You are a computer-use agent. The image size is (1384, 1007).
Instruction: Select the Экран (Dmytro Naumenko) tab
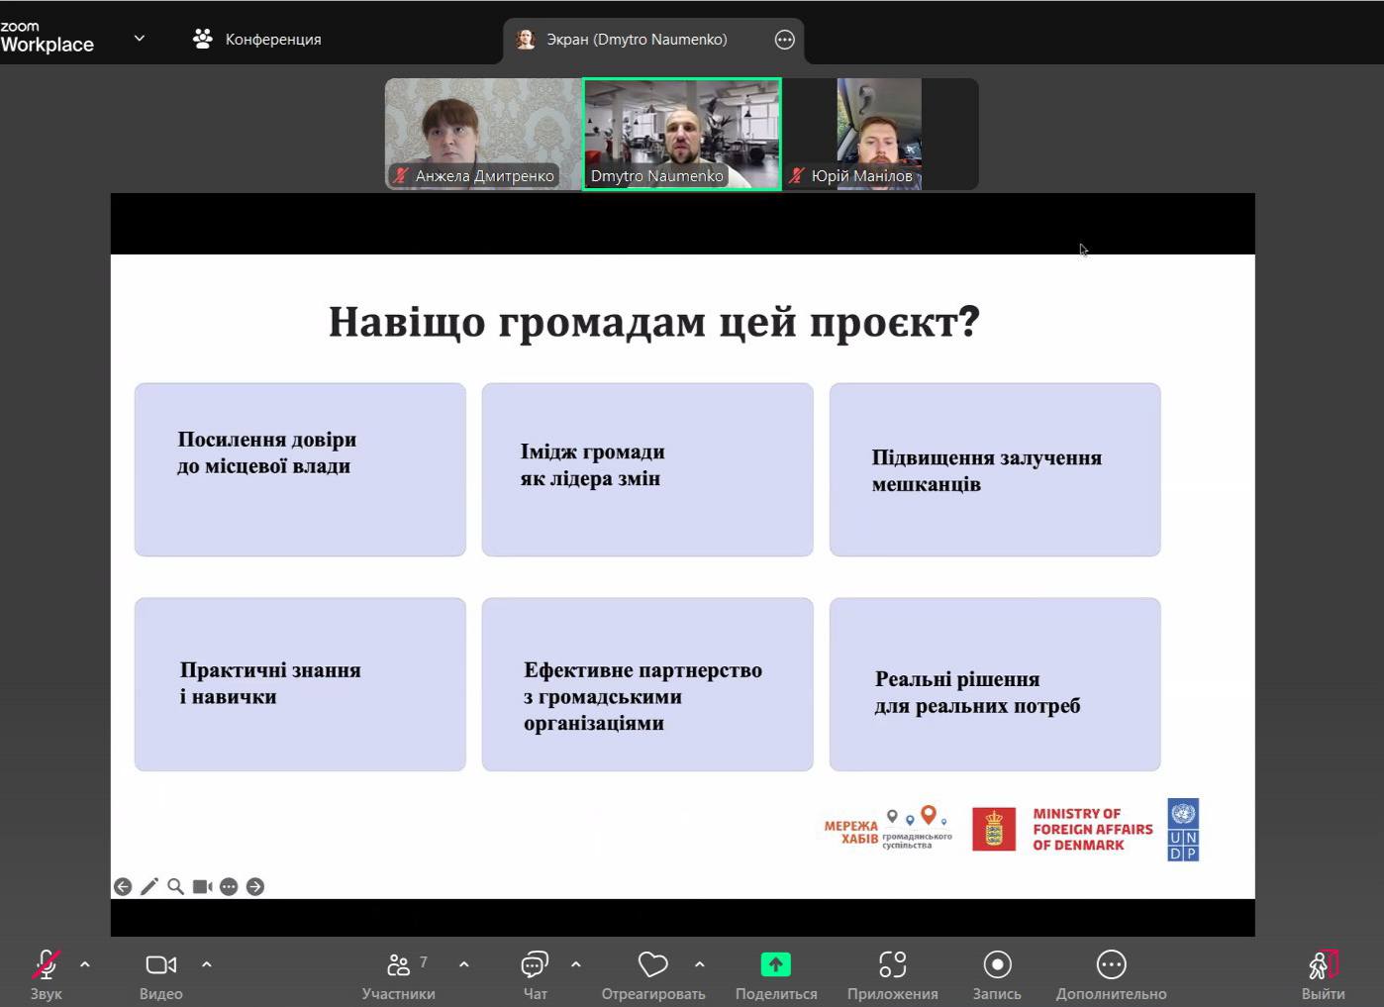point(636,40)
